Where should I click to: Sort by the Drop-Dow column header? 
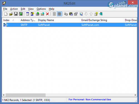coord(130,20)
